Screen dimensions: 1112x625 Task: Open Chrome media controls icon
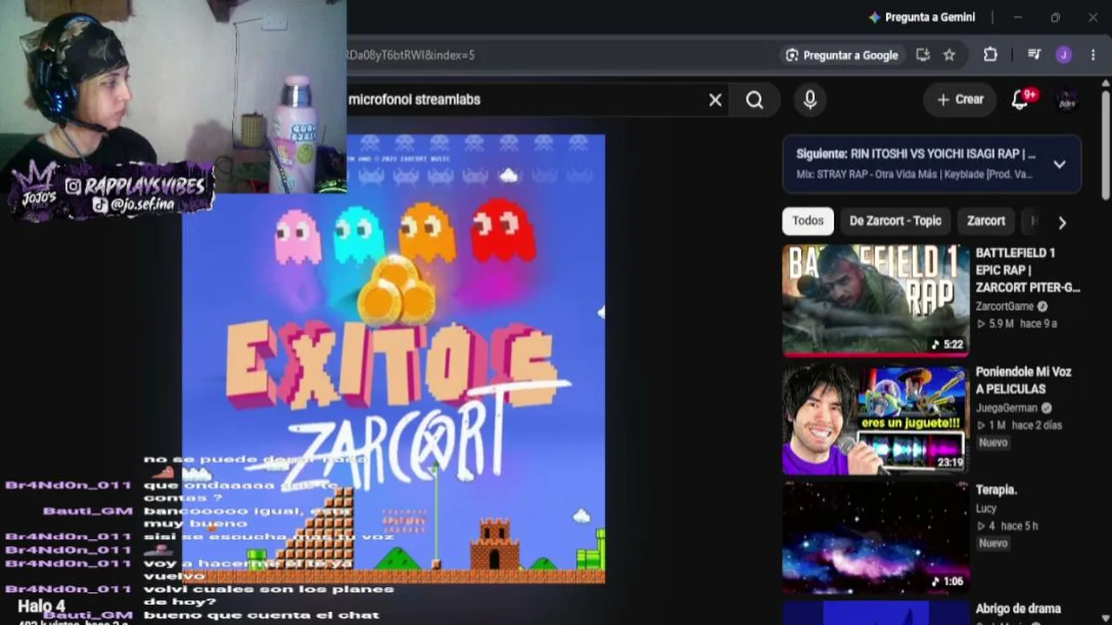(x=1034, y=55)
